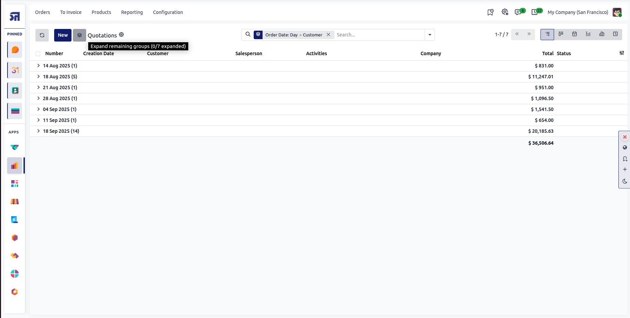630x318 pixels.
Task: Toggle dark mode moon icon
Action: coord(625,181)
